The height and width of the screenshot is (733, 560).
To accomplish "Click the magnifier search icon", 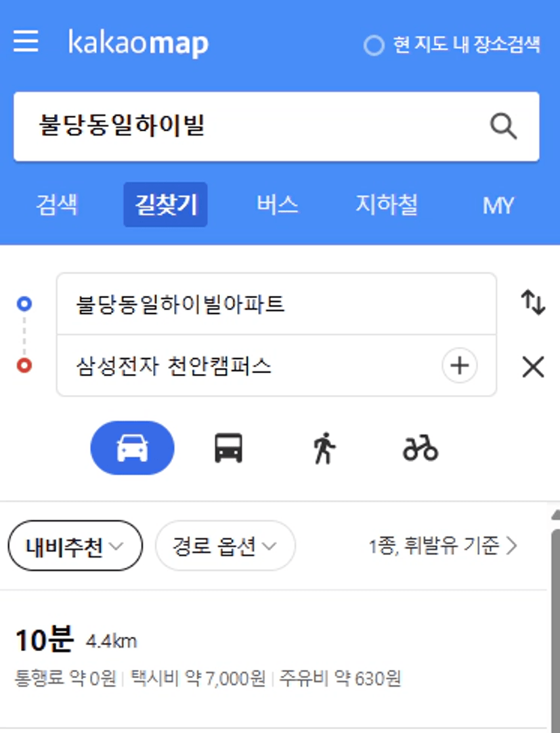I will (x=503, y=126).
